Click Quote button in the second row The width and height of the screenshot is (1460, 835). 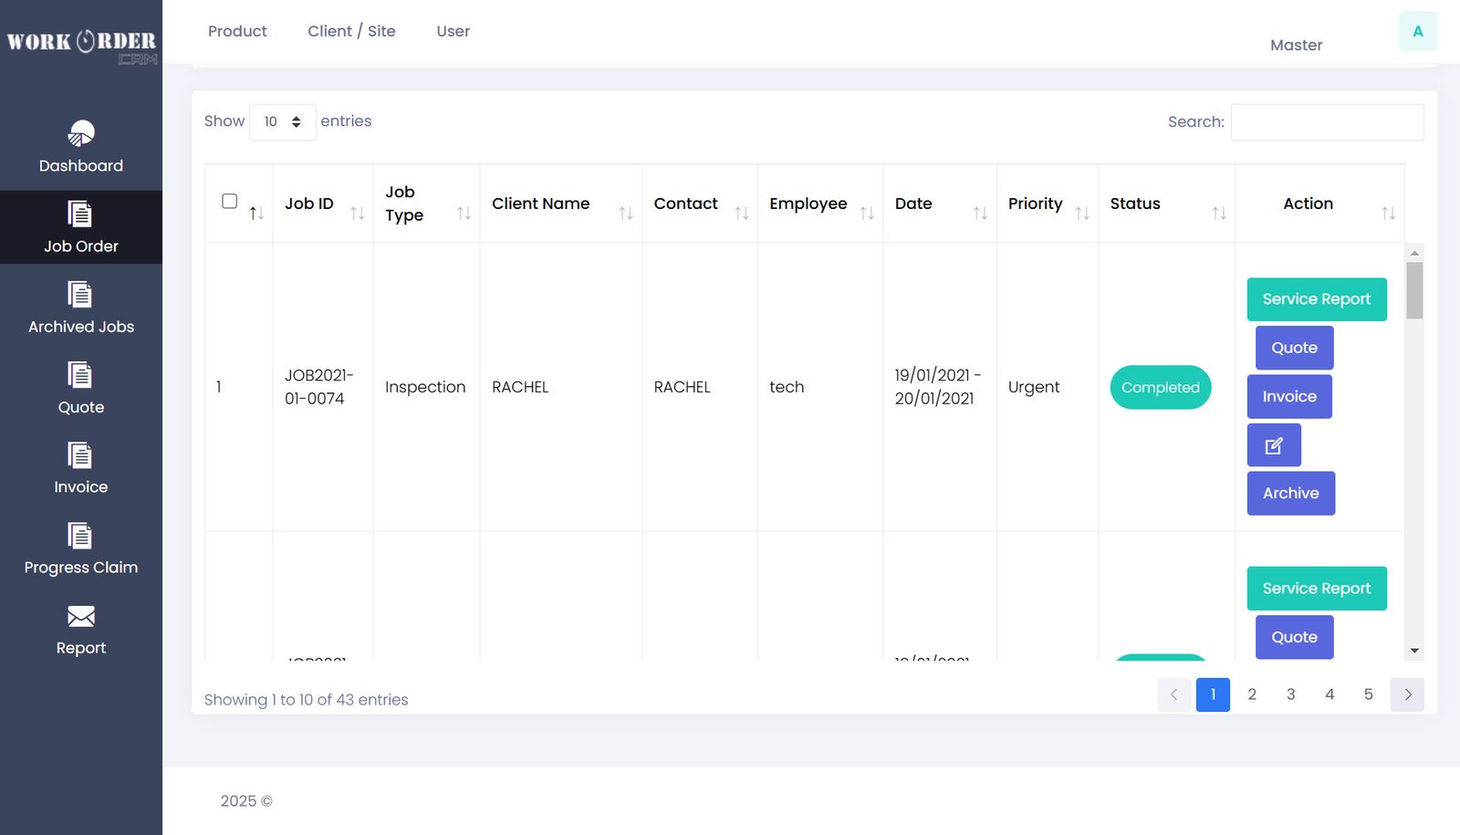click(1294, 637)
